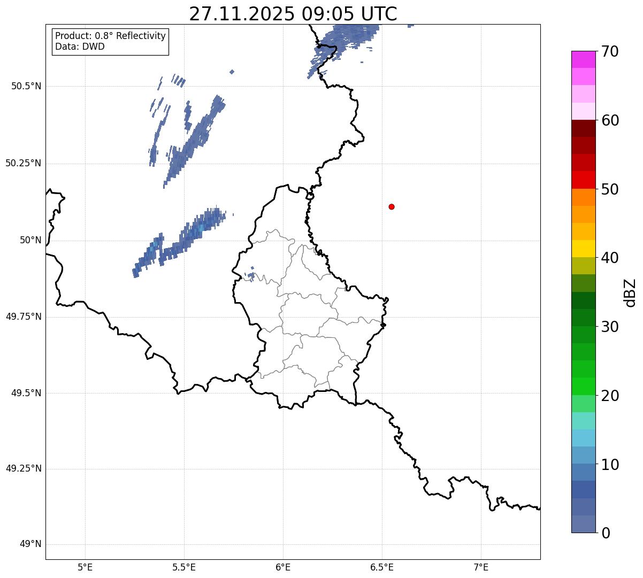Click the 49.25°N latitude label
Image resolution: width=643 pixels, height=578 pixels.
click(x=24, y=468)
